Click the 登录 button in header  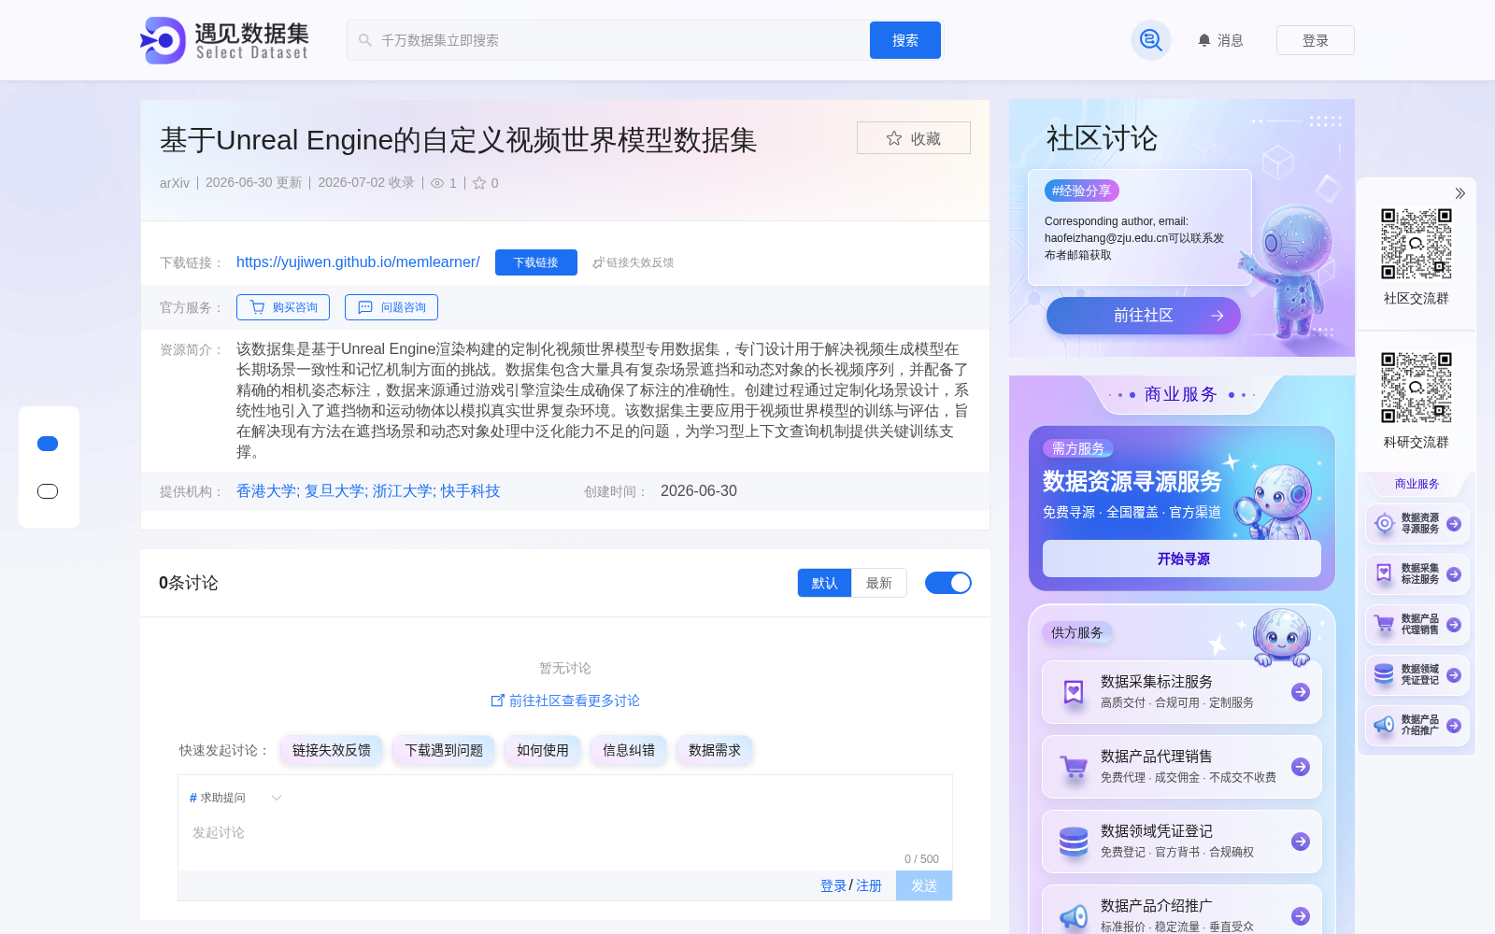click(x=1316, y=40)
